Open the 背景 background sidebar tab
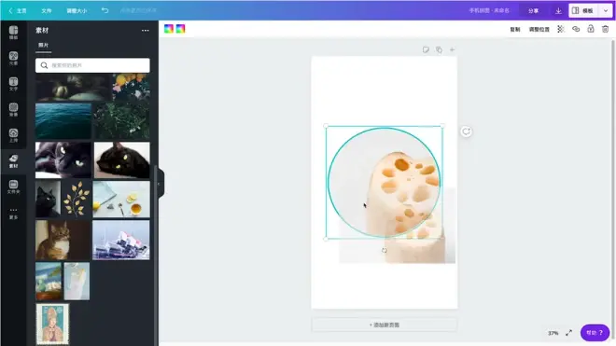Screen dimensions: 616x346 pyautogui.click(x=13, y=109)
